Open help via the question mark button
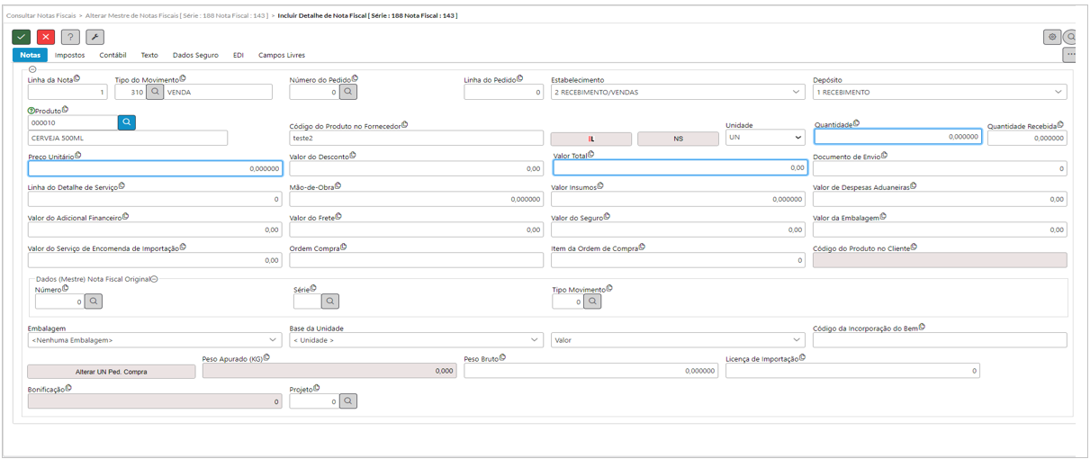The height and width of the screenshot is (459, 1090). (x=70, y=37)
